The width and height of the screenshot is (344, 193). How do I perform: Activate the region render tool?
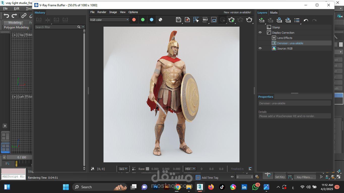pyautogui.click(x=214, y=20)
